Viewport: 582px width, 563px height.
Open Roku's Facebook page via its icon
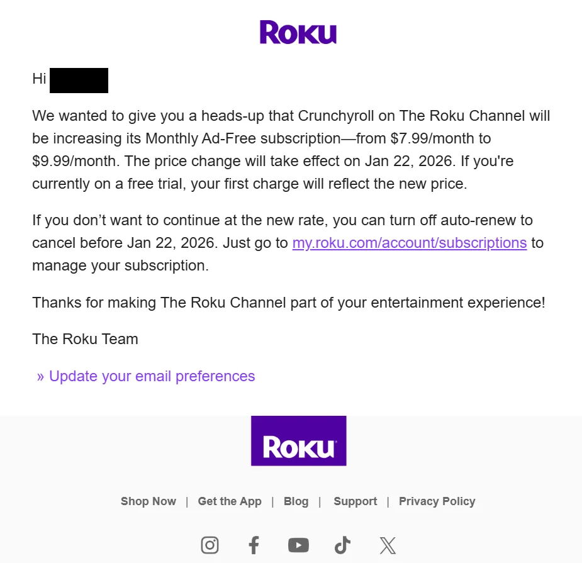coord(254,545)
